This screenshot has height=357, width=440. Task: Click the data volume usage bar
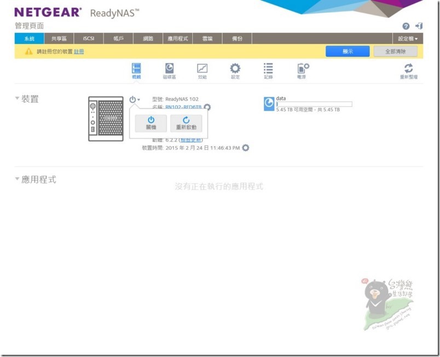point(314,104)
